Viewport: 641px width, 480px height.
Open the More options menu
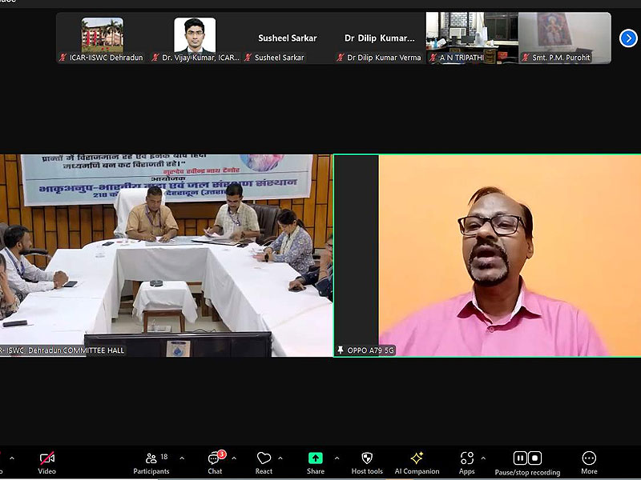tap(589, 458)
